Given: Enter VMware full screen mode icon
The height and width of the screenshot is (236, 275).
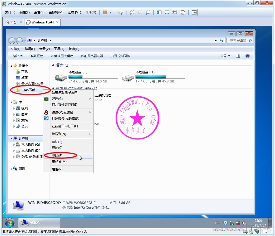Looking at the screenshot, I should [175, 12].
